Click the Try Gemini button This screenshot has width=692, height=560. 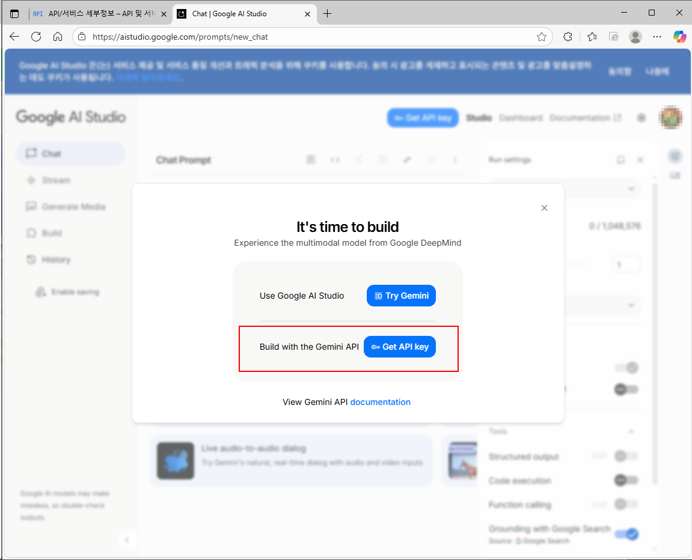click(x=401, y=296)
